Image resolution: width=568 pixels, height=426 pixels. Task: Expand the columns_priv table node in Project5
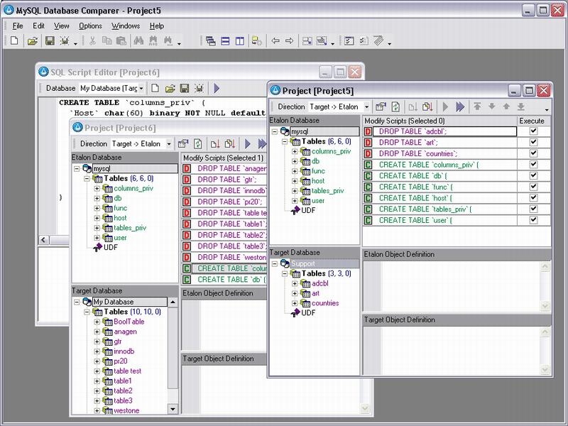(295, 151)
